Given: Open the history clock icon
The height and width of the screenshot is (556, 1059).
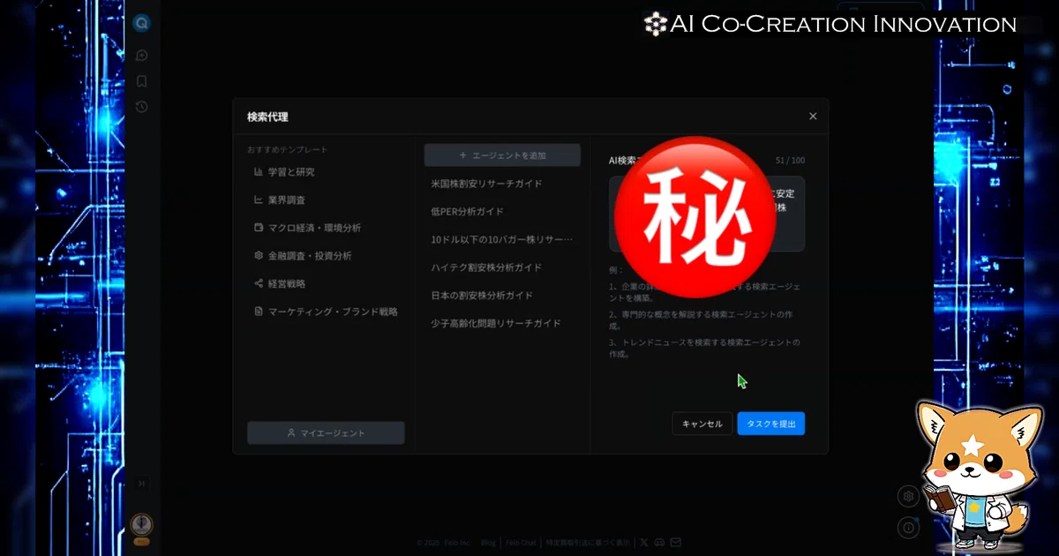Looking at the screenshot, I should pos(141,107).
